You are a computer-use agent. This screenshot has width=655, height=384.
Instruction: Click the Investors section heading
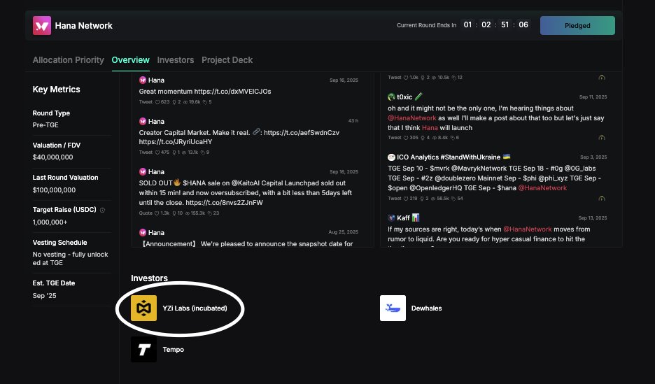tap(149, 278)
